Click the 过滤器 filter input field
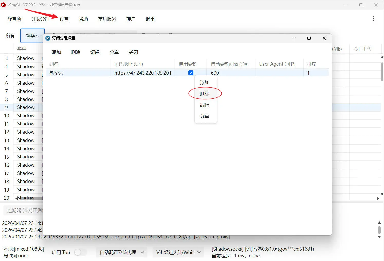Screen dimensions: 384x261 pos(23,210)
